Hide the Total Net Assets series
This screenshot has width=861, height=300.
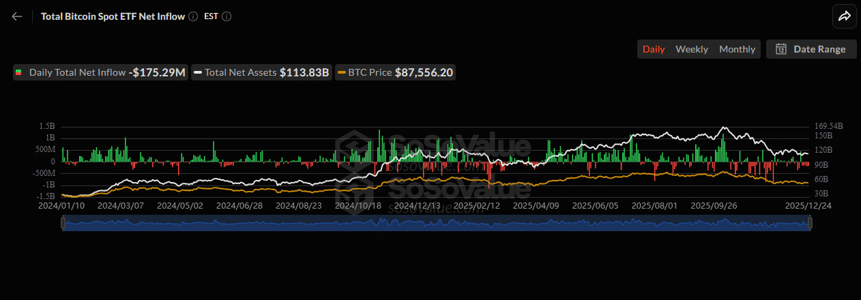261,72
